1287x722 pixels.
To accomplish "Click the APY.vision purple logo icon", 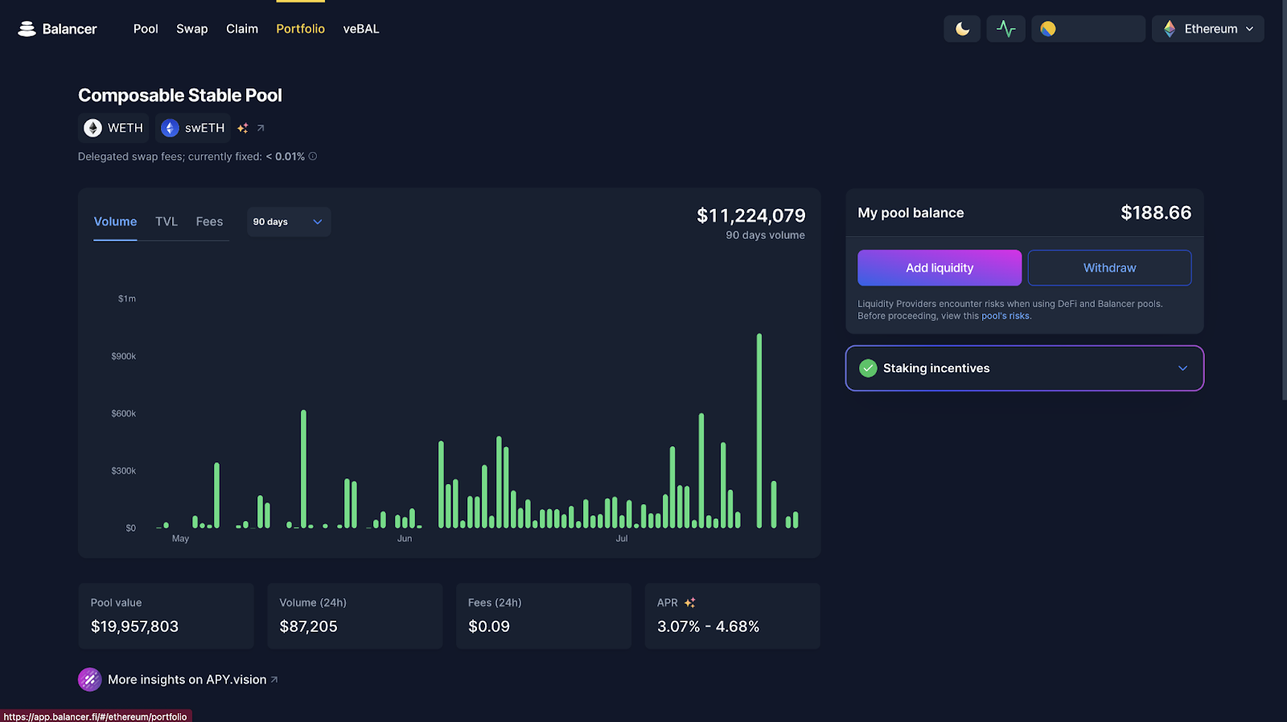I will point(89,679).
